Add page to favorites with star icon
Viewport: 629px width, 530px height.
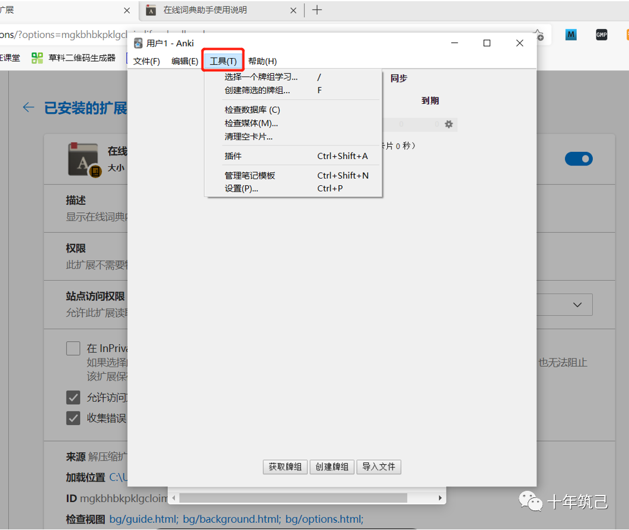pos(538,35)
